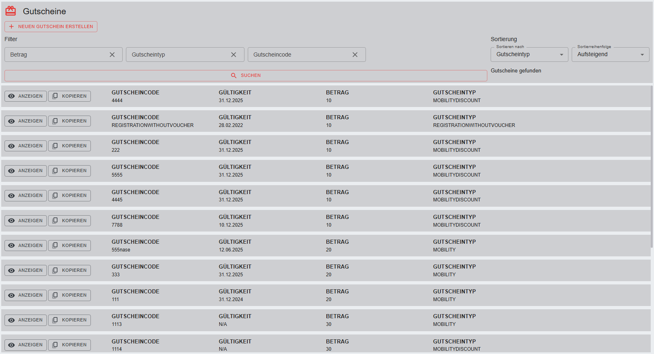Click the vertical scrollbar of the voucher list
654x354 pixels.
coord(652,163)
